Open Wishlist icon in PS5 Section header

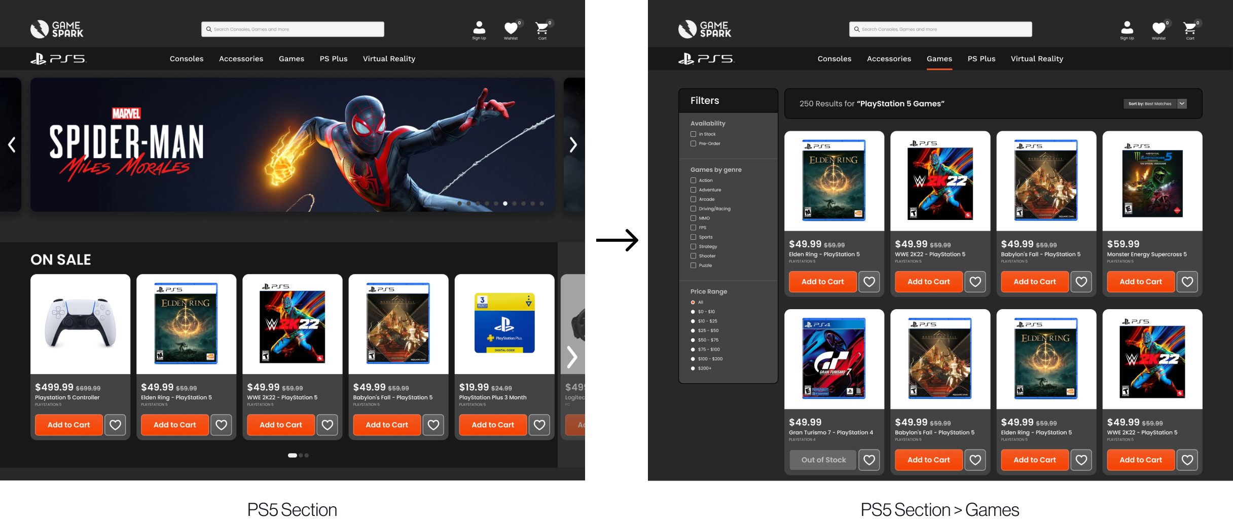pos(511,30)
